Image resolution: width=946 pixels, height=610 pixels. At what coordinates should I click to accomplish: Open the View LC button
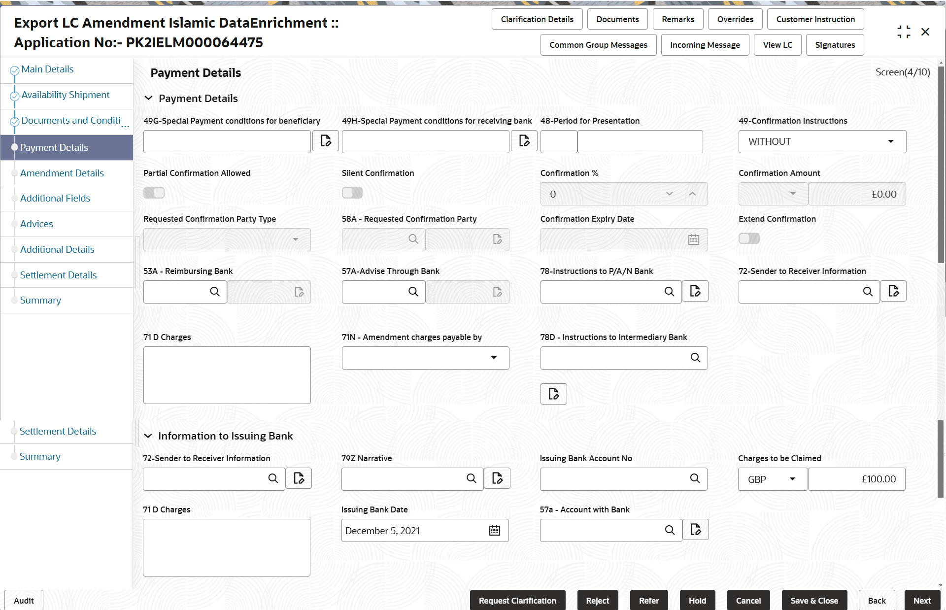coord(777,45)
